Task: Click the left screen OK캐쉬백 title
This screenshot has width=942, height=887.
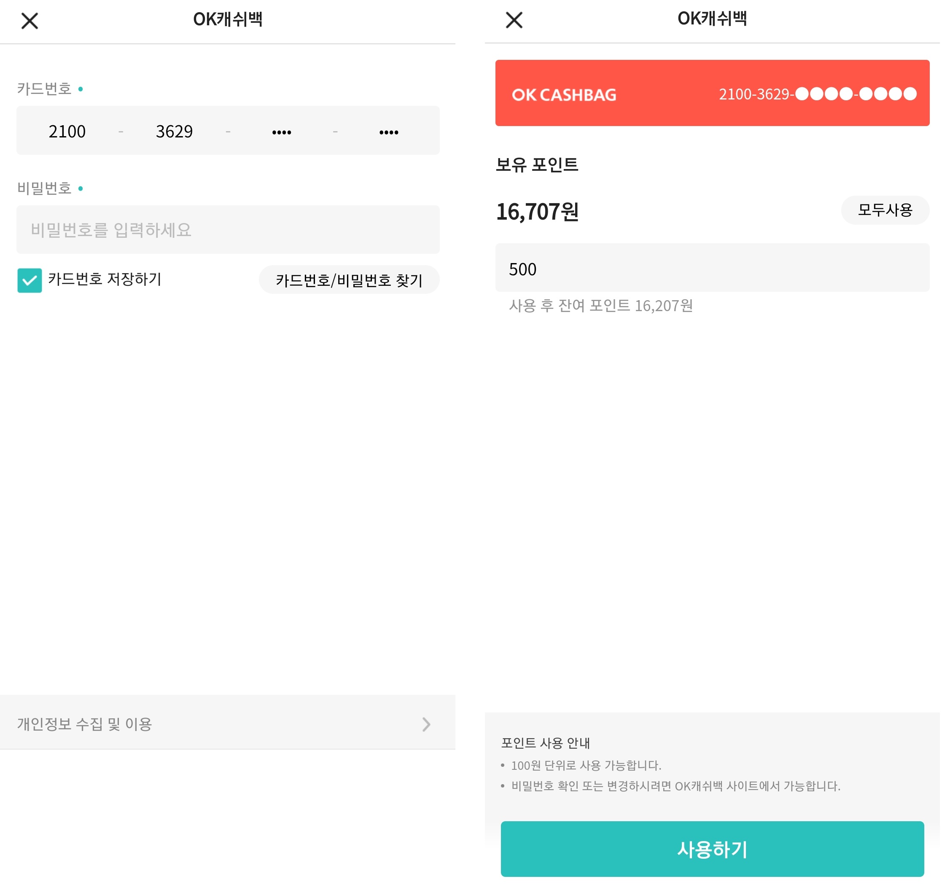Action: click(x=228, y=19)
